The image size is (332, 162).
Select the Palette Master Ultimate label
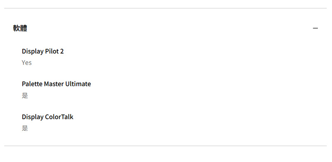coord(56,84)
